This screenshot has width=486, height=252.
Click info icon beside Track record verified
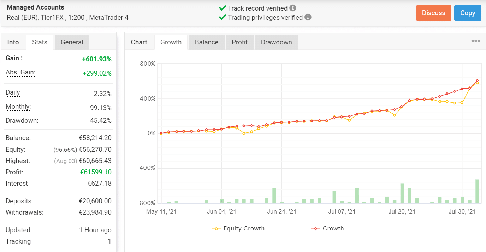click(x=293, y=8)
